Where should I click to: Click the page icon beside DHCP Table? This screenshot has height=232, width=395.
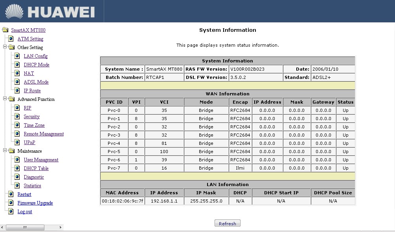point(17,168)
